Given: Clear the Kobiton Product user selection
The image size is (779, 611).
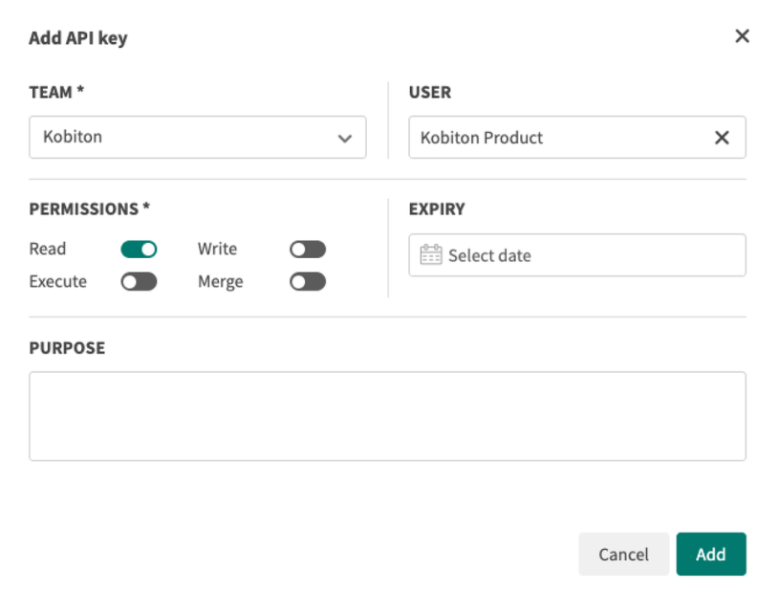Looking at the screenshot, I should (722, 138).
